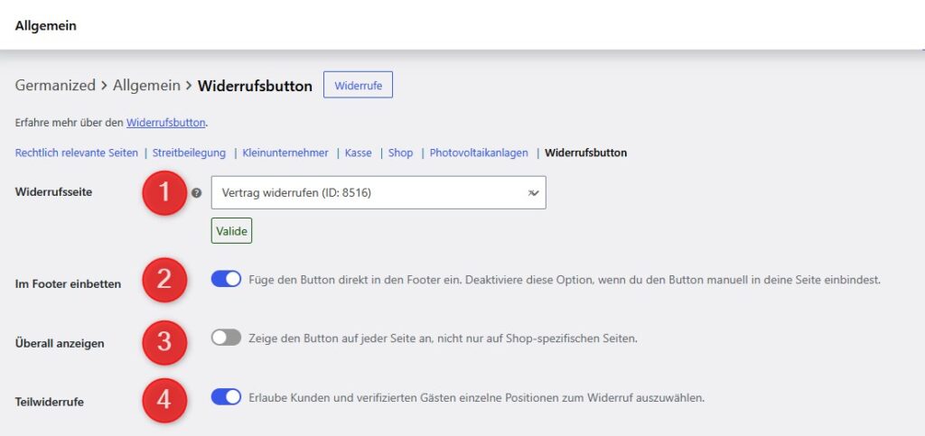This screenshot has height=436, width=925.
Task: Switch to Photovoltaikanlagen section
Action: pyautogui.click(x=479, y=153)
